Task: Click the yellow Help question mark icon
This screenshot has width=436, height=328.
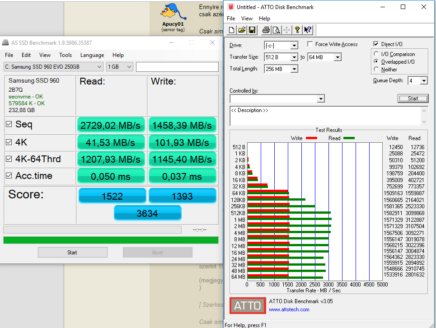Action: point(297,30)
